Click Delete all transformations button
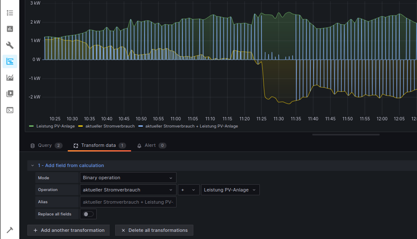 point(154,230)
